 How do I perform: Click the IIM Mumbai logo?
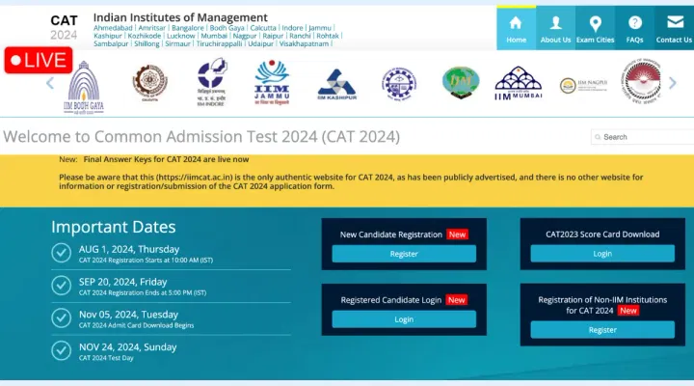(518, 84)
